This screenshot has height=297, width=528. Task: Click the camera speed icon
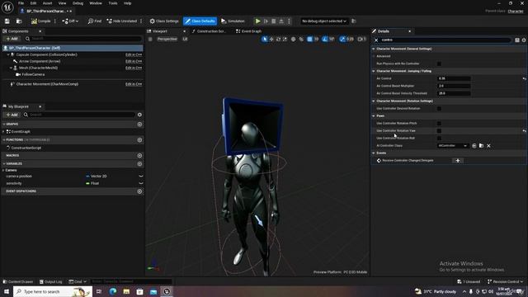pyautogui.click(x=361, y=40)
